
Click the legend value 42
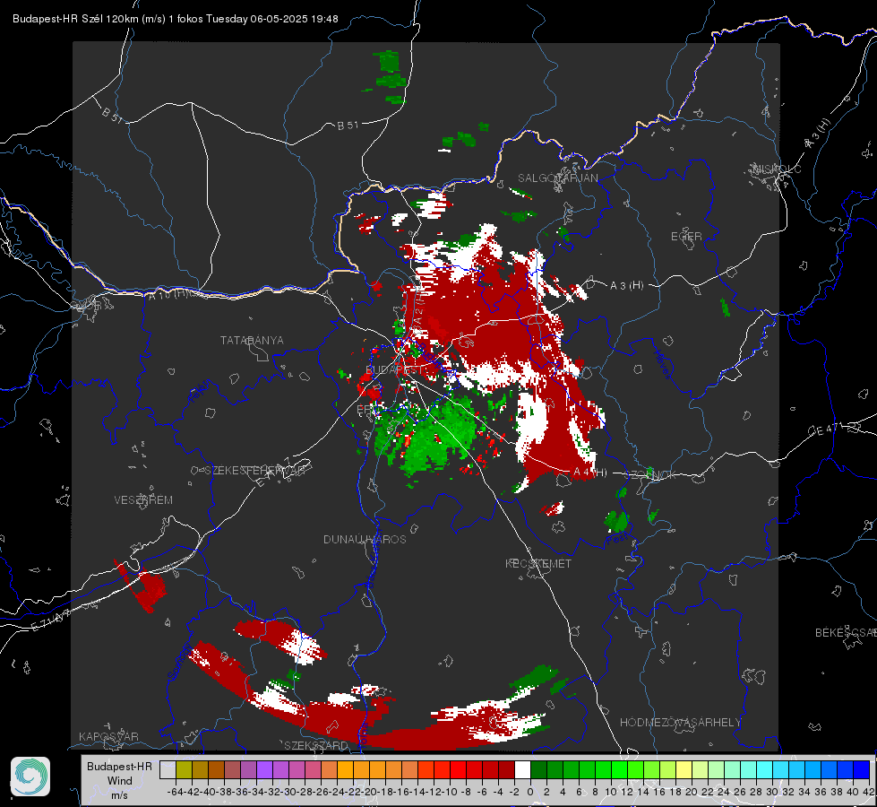(x=869, y=792)
